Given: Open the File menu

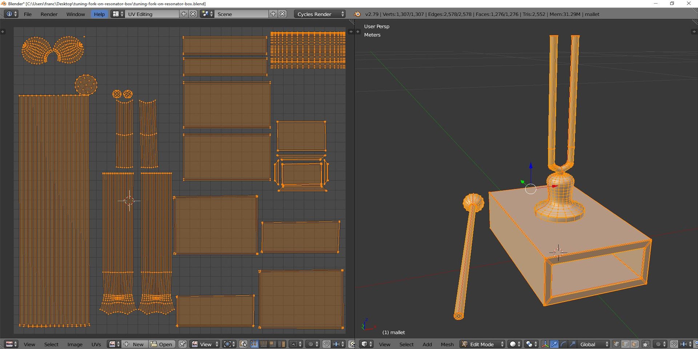Looking at the screenshot, I should click(x=28, y=14).
